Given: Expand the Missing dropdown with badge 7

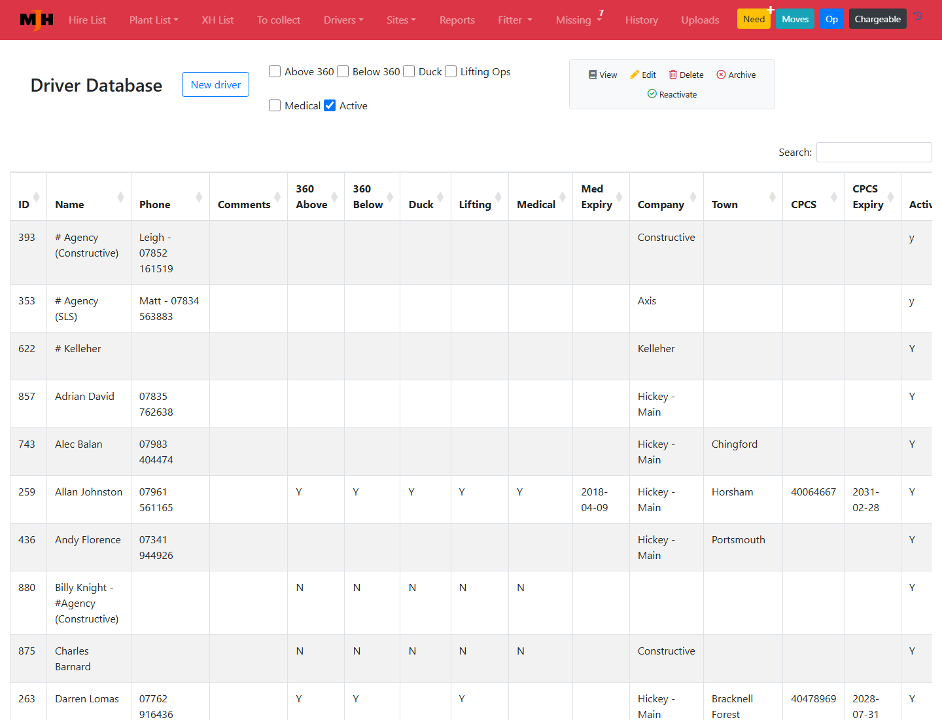Looking at the screenshot, I should point(579,20).
